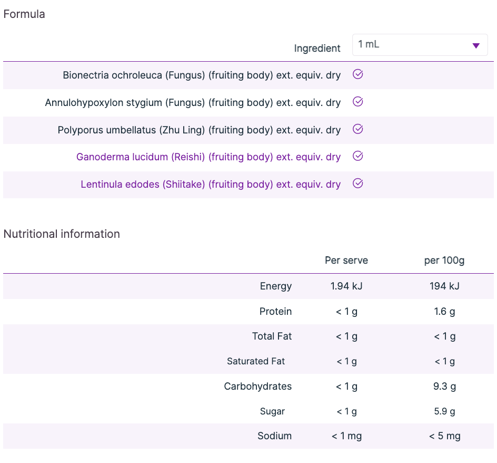Select the Bionectria ochroleuca ingredient name
Viewport: 497px width, 463px height.
coord(202,75)
